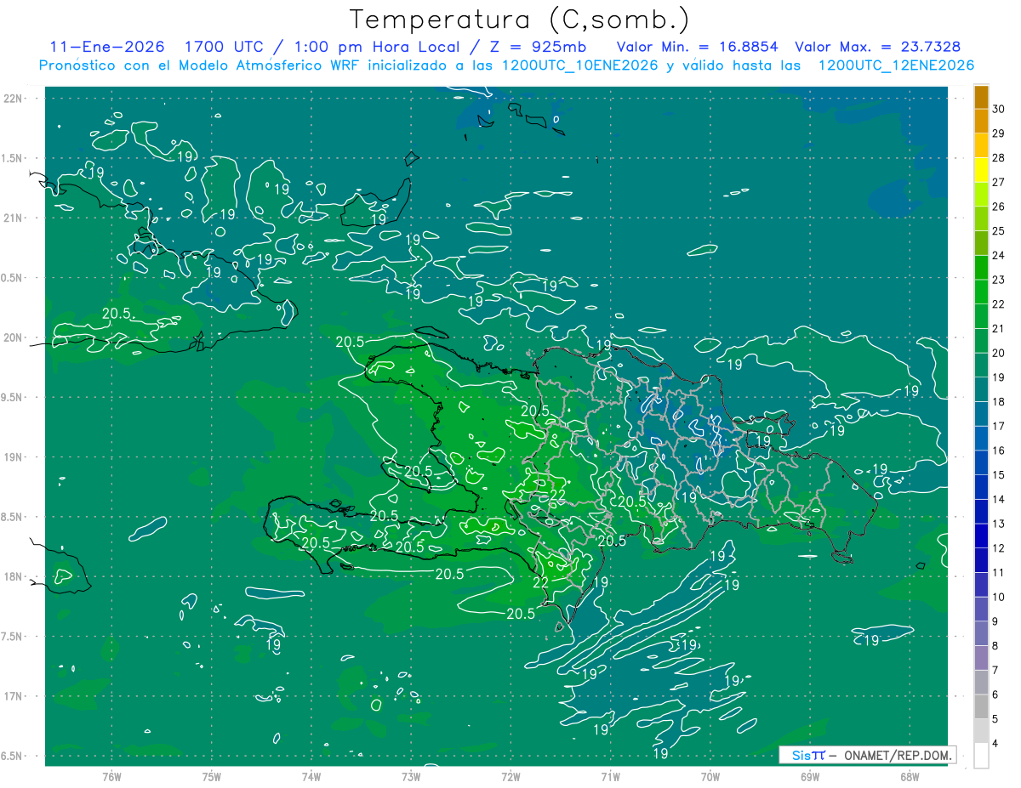The height and width of the screenshot is (788, 1021).
Task: Click the "68W" longitude axis label
Action: click(x=909, y=777)
